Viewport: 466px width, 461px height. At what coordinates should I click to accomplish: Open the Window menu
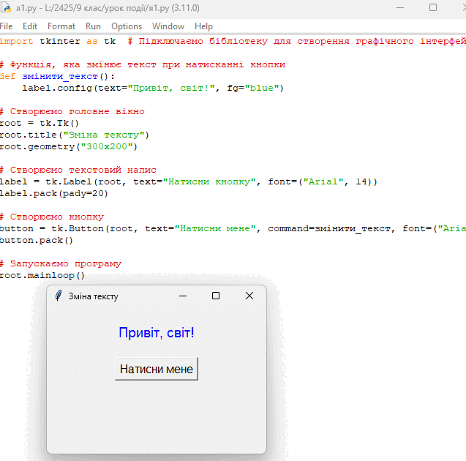click(168, 26)
